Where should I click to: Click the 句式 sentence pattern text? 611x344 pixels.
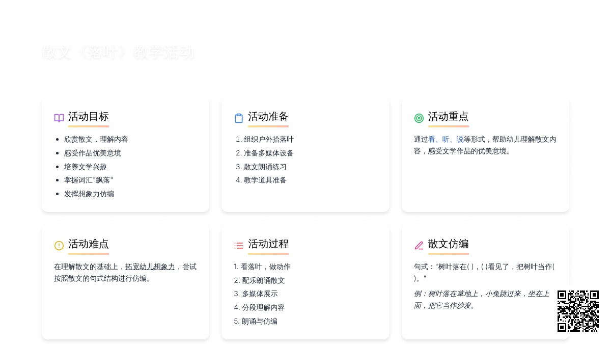tap(485, 273)
